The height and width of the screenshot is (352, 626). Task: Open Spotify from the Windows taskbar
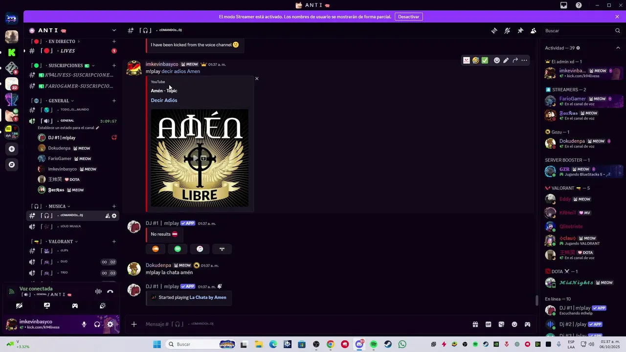click(x=374, y=344)
